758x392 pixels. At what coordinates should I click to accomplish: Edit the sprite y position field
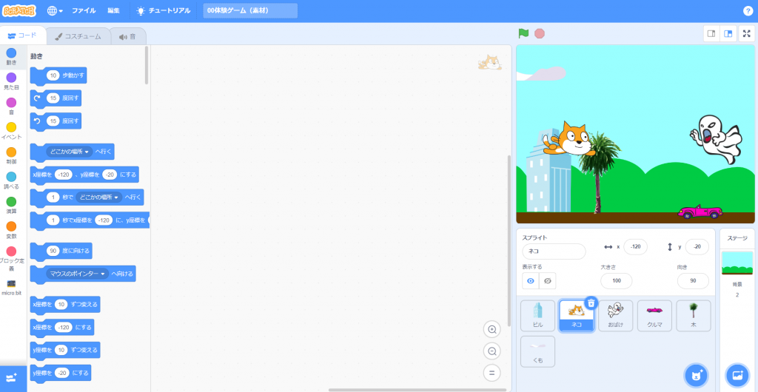697,247
